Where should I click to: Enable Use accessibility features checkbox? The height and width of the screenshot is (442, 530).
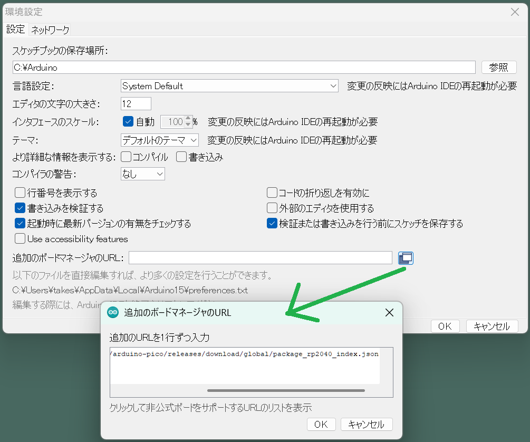pyautogui.click(x=20, y=239)
